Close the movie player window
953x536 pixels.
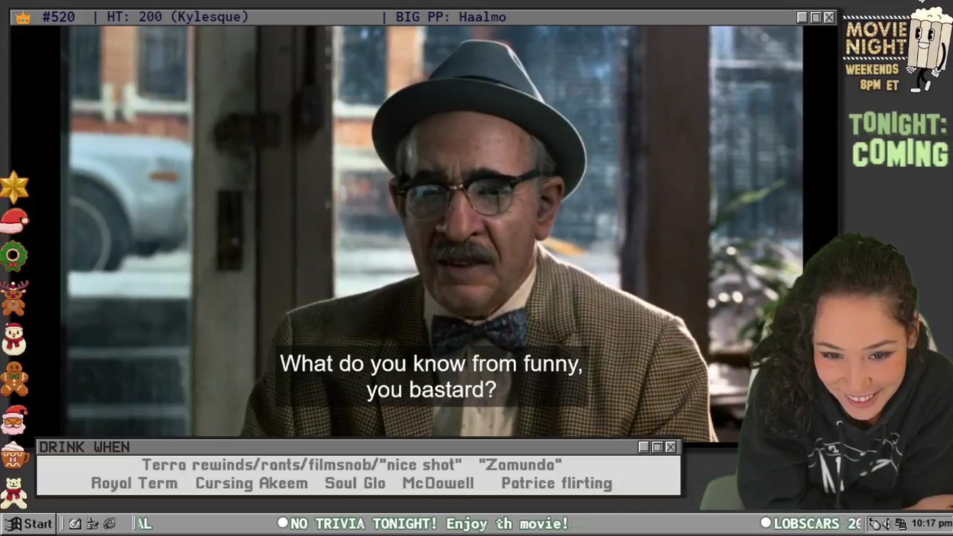829,17
